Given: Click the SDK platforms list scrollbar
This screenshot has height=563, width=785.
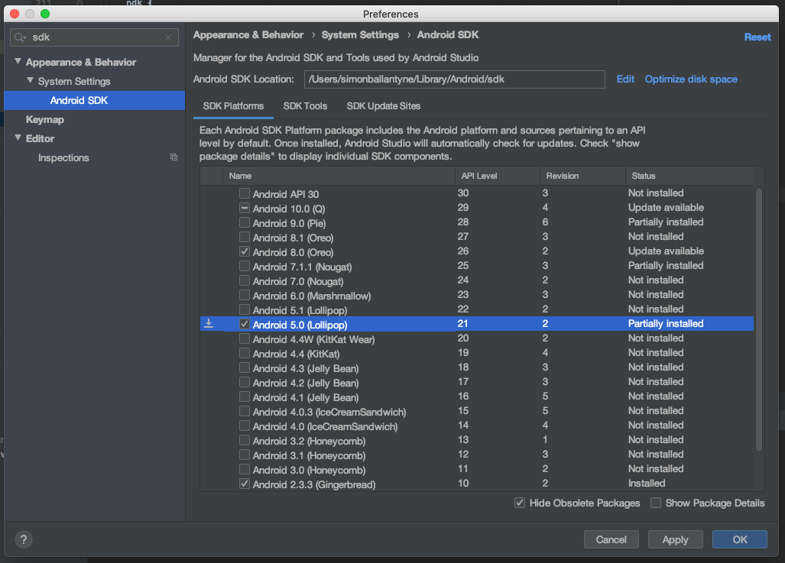Looking at the screenshot, I should (x=759, y=319).
